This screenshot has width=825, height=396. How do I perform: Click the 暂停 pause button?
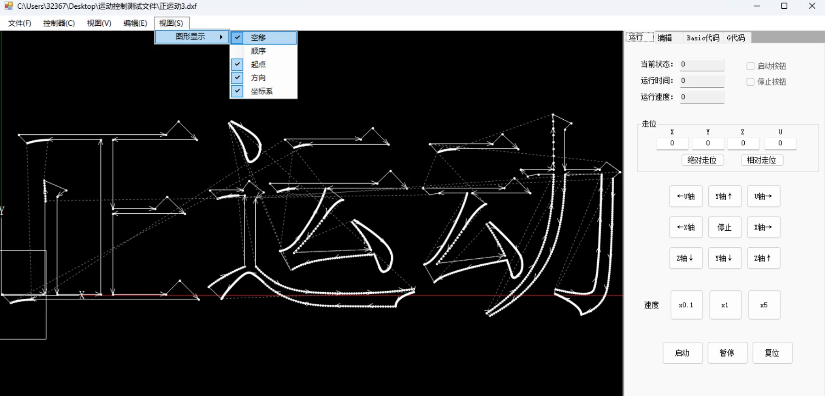pos(727,353)
